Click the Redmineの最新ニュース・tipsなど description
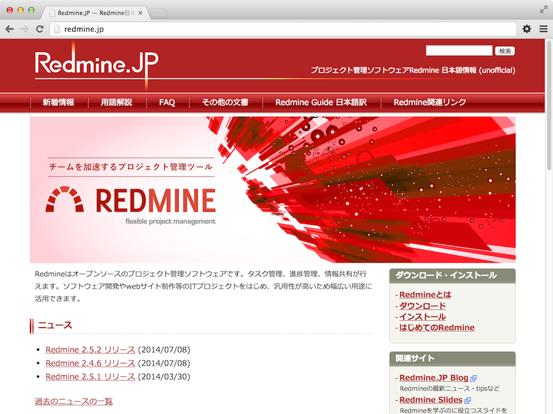553x414 pixels. tap(449, 389)
